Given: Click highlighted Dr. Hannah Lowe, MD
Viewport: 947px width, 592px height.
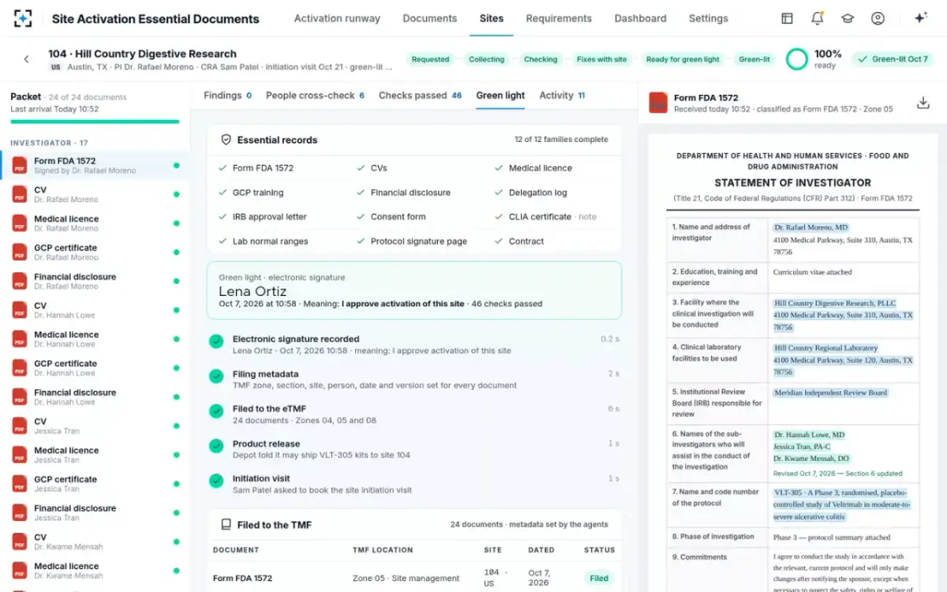Looking at the screenshot, I should click(809, 435).
